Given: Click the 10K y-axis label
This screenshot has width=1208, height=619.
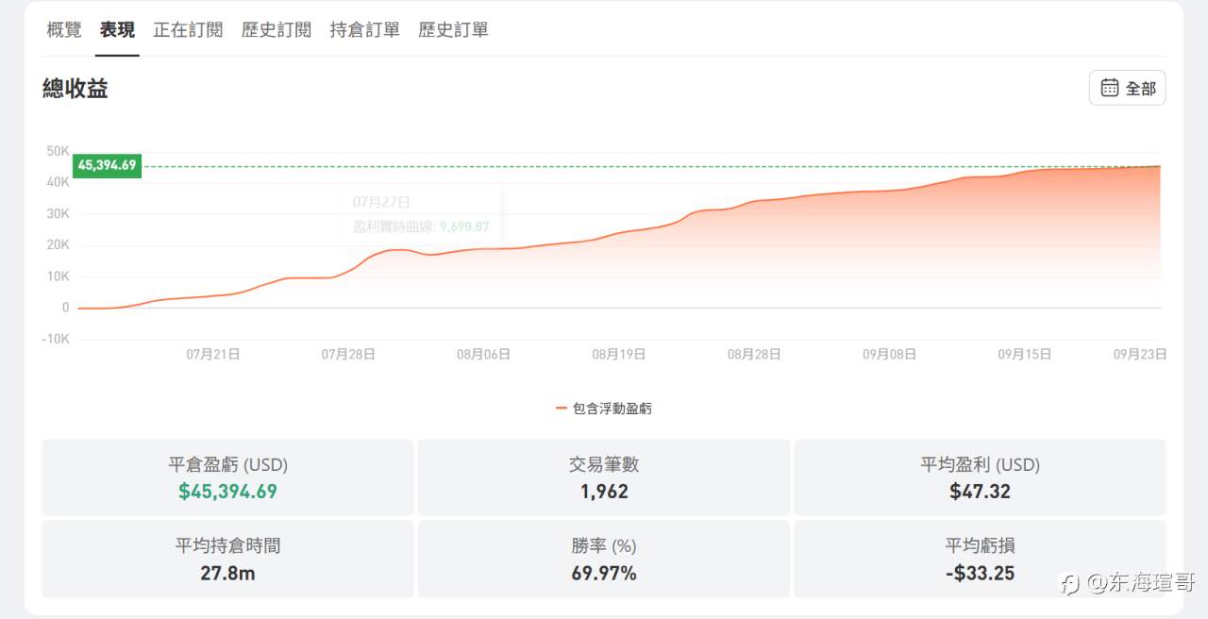Looking at the screenshot, I should (x=58, y=276).
